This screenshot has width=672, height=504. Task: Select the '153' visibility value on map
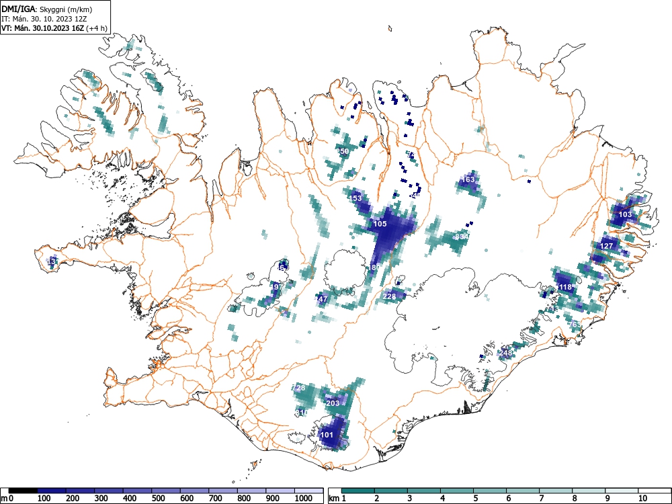pyautogui.click(x=355, y=198)
